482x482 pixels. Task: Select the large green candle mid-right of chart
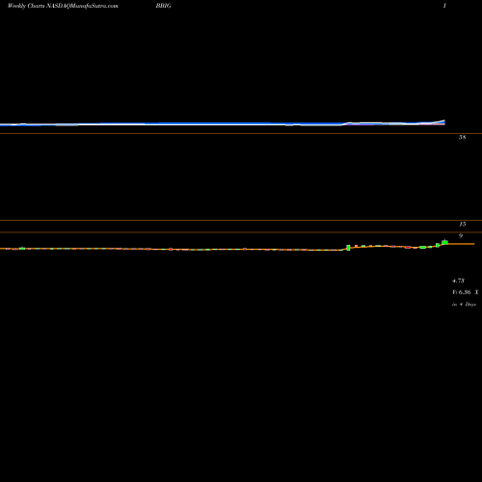(x=348, y=248)
